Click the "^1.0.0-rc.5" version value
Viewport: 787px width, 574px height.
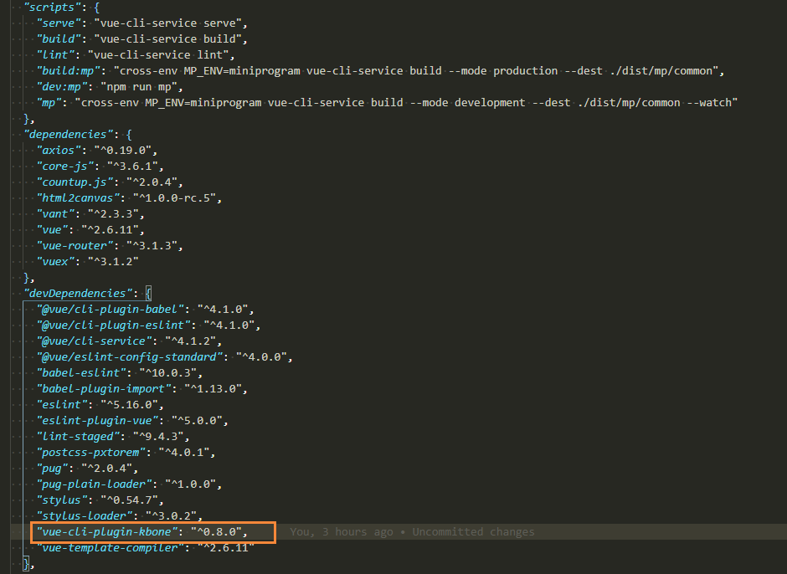(x=174, y=198)
